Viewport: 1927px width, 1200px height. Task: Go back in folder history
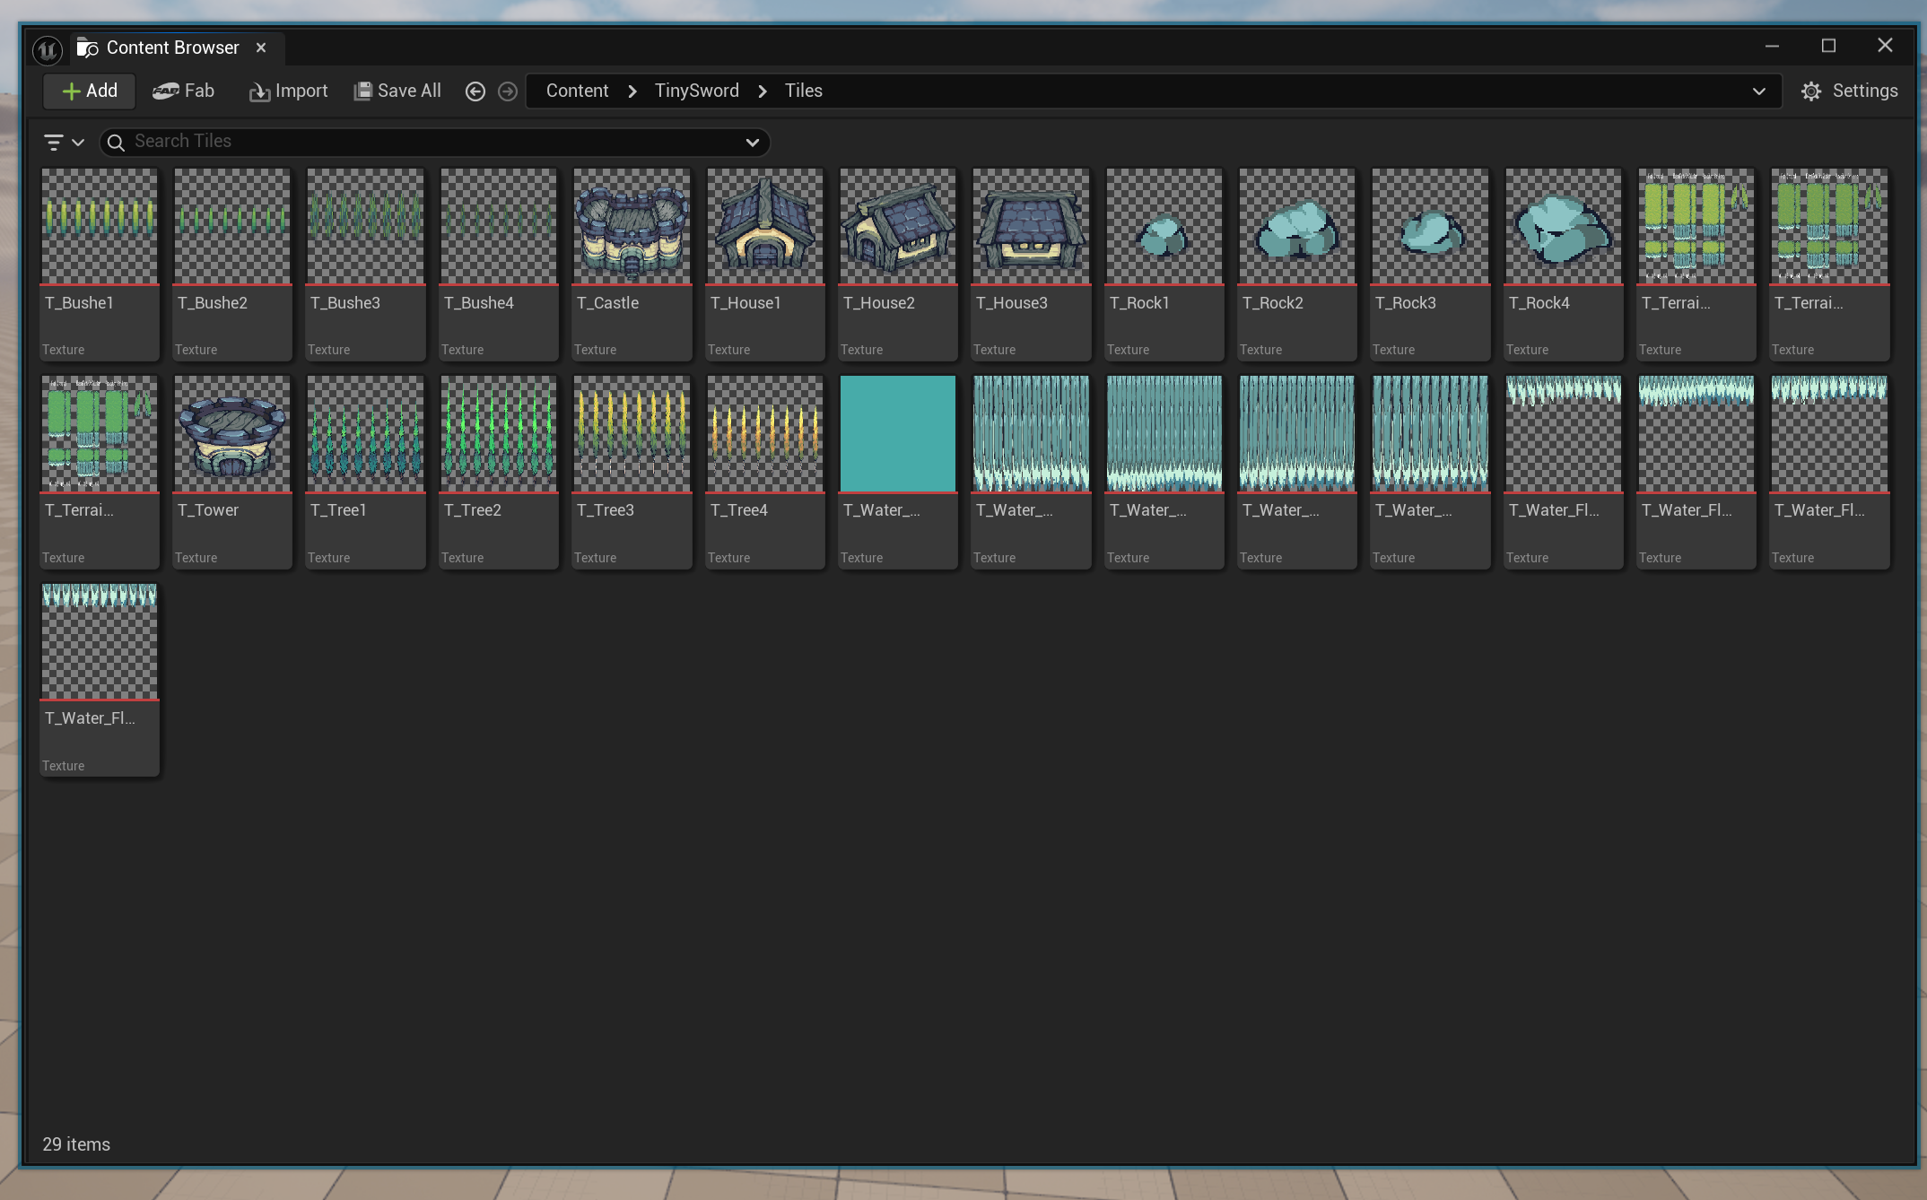(475, 91)
